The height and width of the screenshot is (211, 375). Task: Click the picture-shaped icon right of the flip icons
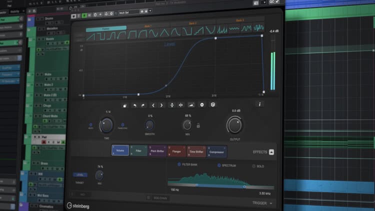tap(191, 105)
